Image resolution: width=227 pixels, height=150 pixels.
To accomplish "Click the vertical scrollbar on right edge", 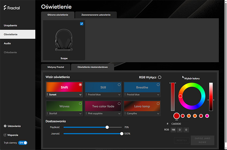I will pos(226,72).
